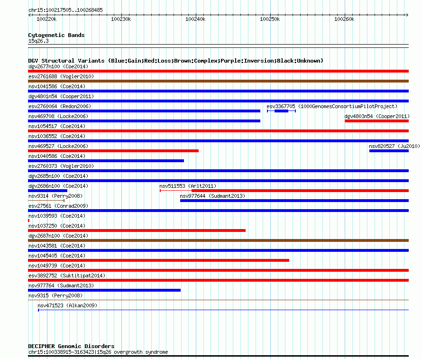Open dgv4803n54 (Cooper2011) variant label
Image resolution: width=422 pixels, height=359 pixels.
point(377,116)
